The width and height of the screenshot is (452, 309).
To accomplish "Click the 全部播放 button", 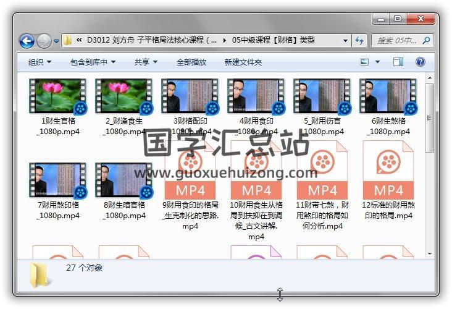I will [x=191, y=62].
